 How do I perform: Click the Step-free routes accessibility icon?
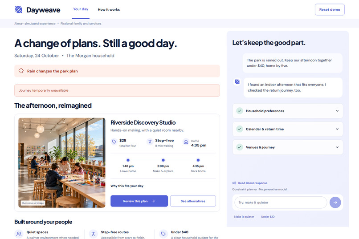point(93,234)
